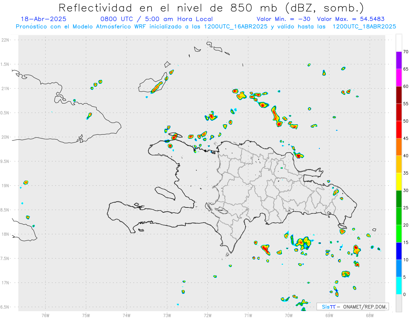Image resolution: width=415 pixels, height=320 pixels.
Task: Click the '40' colorbar scale value
Action: (406, 156)
